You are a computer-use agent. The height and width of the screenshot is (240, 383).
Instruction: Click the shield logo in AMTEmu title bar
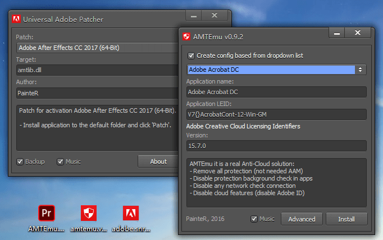[186, 36]
